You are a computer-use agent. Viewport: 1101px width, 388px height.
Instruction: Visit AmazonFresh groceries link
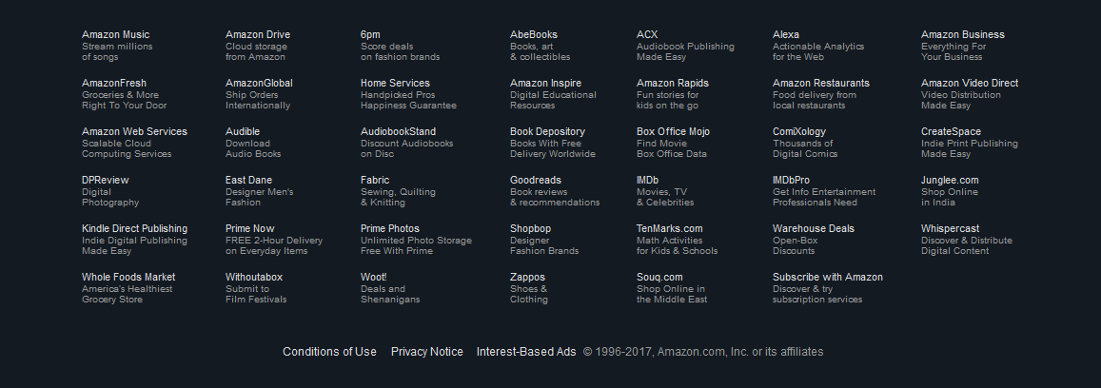click(114, 84)
